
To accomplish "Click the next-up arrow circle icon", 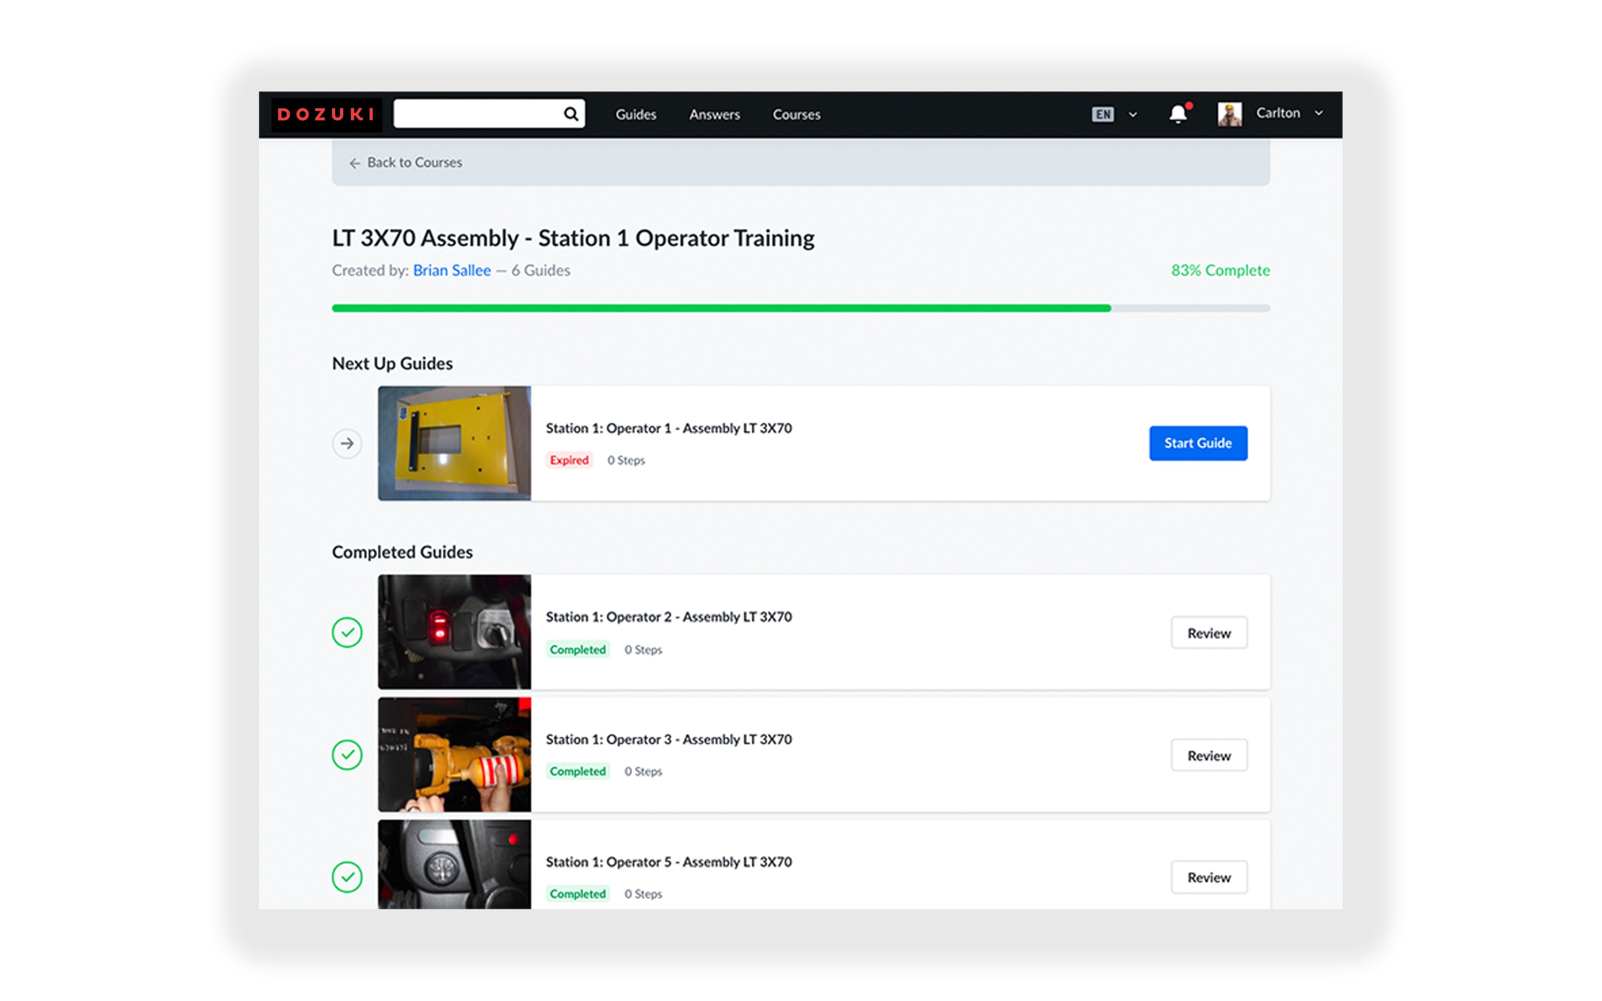I will click(x=347, y=444).
